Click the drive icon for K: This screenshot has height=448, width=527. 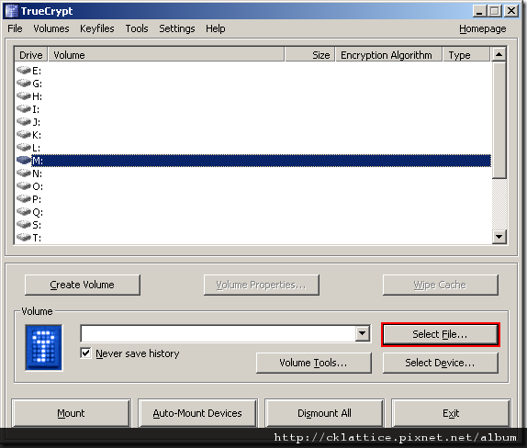coord(24,135)
